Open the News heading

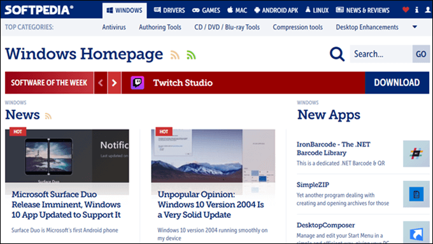[22, 115]
